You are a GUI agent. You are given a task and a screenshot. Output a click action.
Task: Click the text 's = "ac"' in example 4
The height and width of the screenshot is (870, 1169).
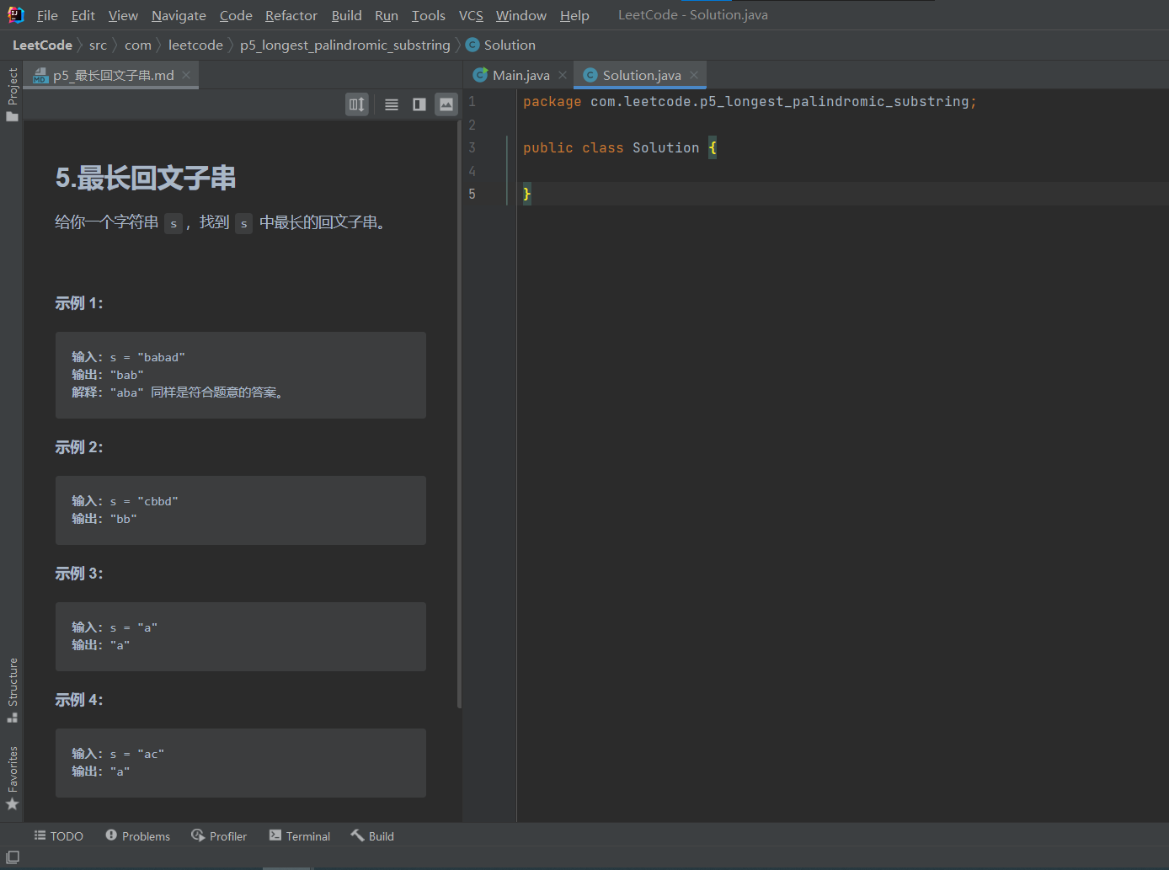[137, 754]
